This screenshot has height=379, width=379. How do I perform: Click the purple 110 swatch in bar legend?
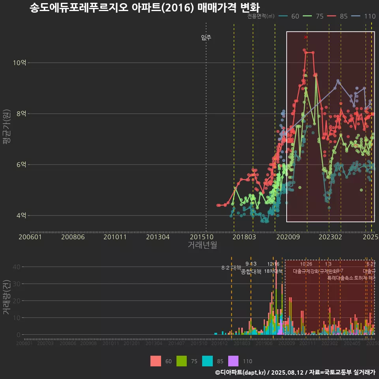tap(233, 361)
